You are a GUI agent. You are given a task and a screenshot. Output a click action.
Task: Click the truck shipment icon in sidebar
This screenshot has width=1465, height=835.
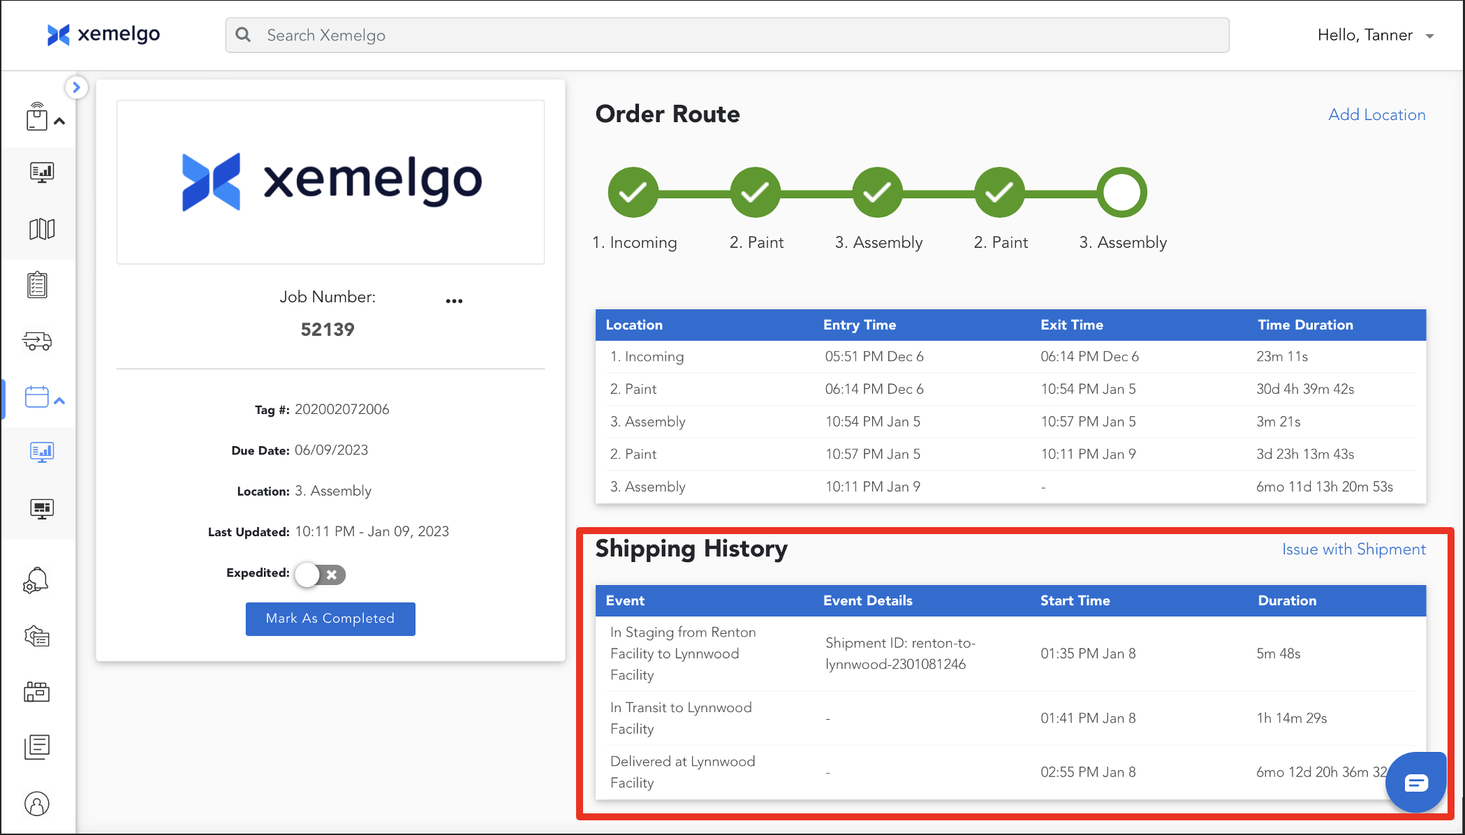click(x=38, y=341)
